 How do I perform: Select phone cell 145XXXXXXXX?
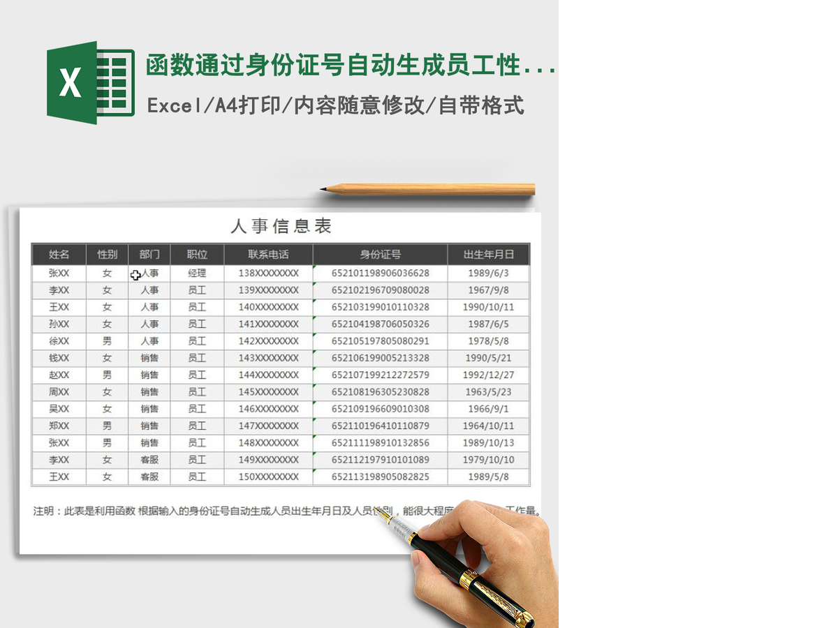click(268, 392)
